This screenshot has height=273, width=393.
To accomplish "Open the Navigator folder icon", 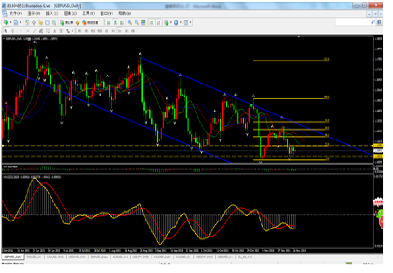I will point(40,22).
